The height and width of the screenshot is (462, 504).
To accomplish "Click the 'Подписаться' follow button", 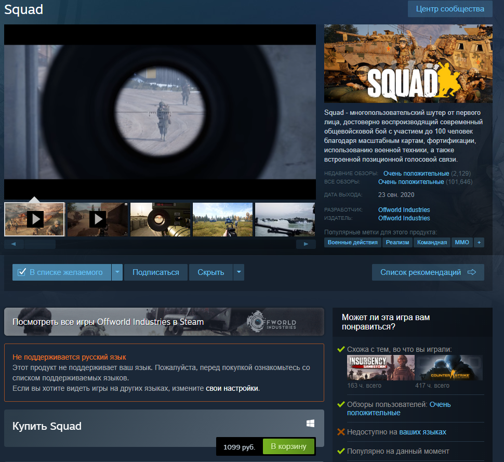I will tap(156, 272).
